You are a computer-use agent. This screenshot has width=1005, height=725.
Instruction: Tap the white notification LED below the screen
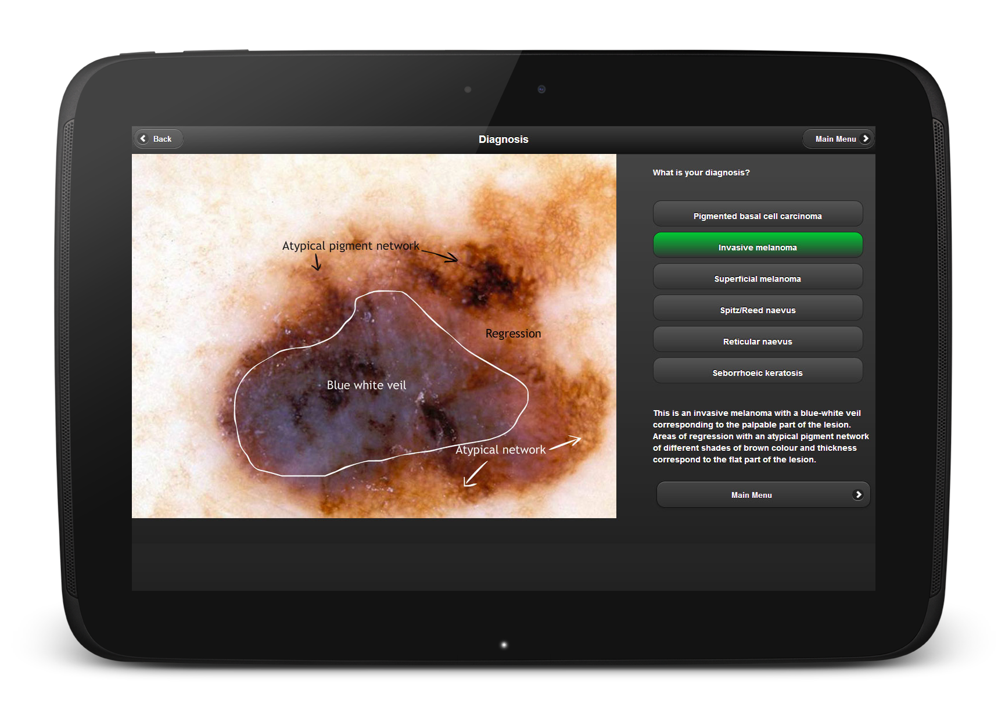[504, 645]
